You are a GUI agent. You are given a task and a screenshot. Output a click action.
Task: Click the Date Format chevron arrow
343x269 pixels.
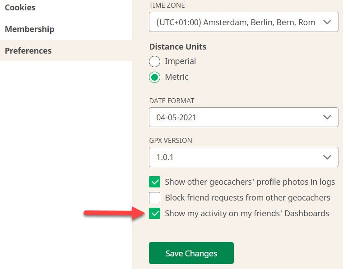click(327, 117)
